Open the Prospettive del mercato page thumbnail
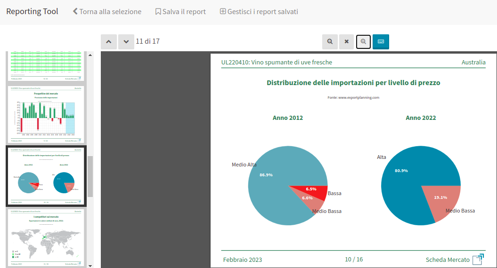 click(x=46, y=114)
